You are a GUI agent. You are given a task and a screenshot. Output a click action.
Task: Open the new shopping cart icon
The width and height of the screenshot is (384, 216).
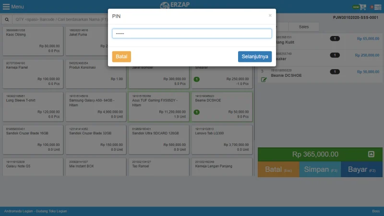tap(362, 7)
